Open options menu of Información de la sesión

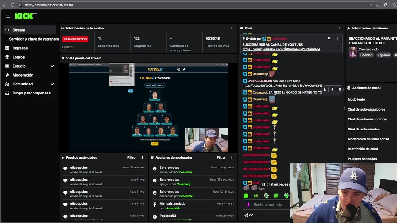(x=232, y=28)
